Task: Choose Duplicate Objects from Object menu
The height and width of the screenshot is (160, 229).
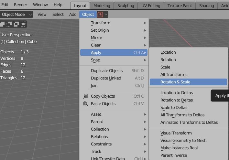Action: click(x=114, y=71)
